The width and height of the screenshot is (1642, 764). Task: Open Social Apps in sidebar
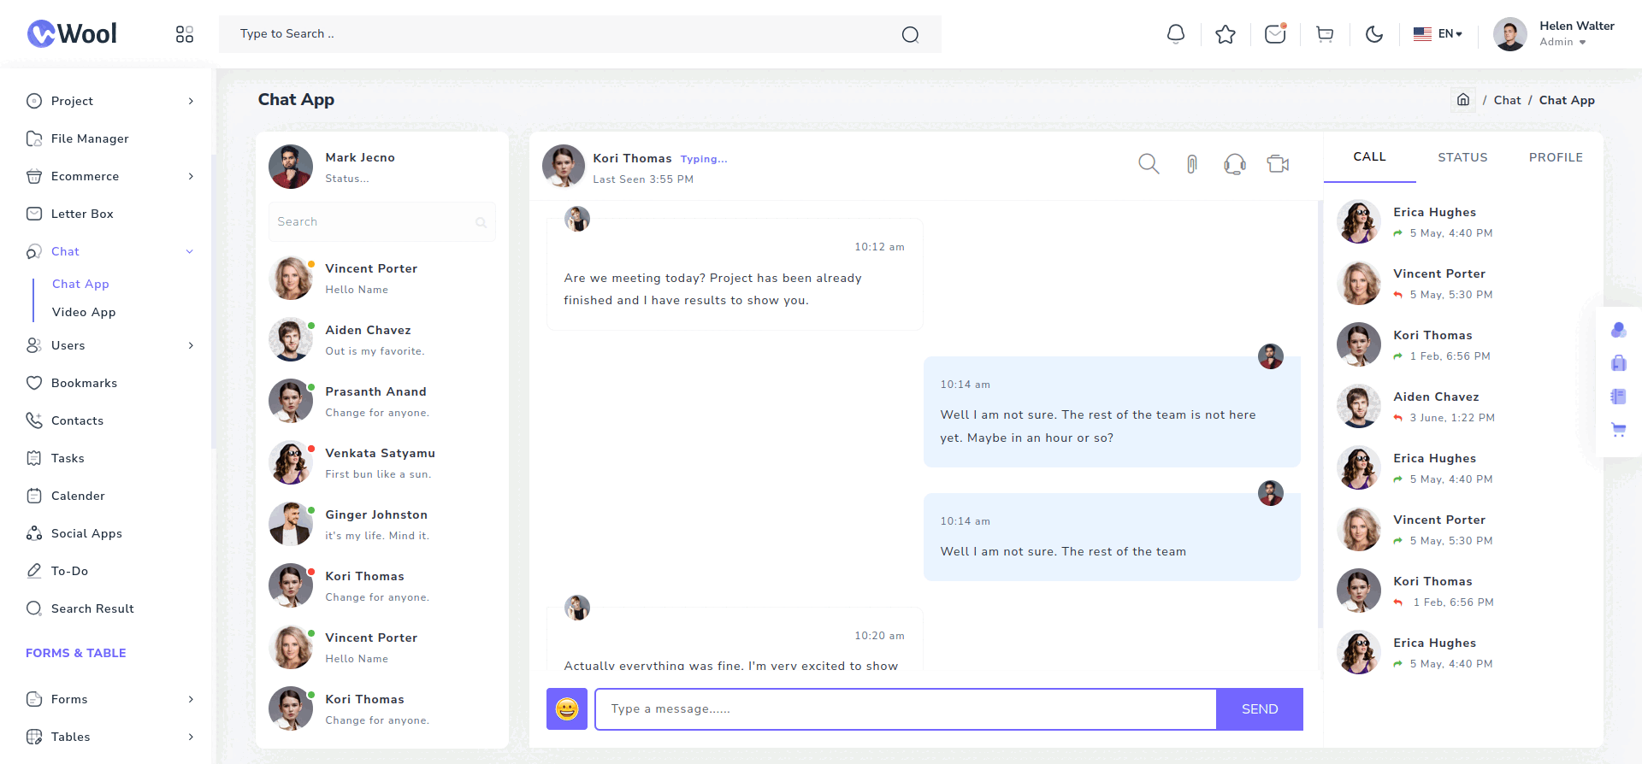[x=109, y=533]
